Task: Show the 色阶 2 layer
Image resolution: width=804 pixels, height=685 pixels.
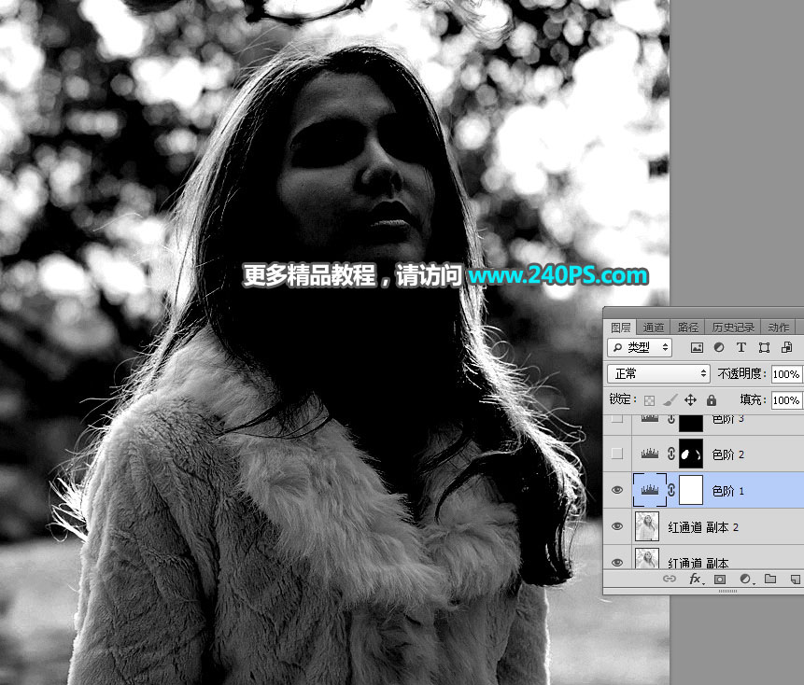Action: [x=616, y=454]
